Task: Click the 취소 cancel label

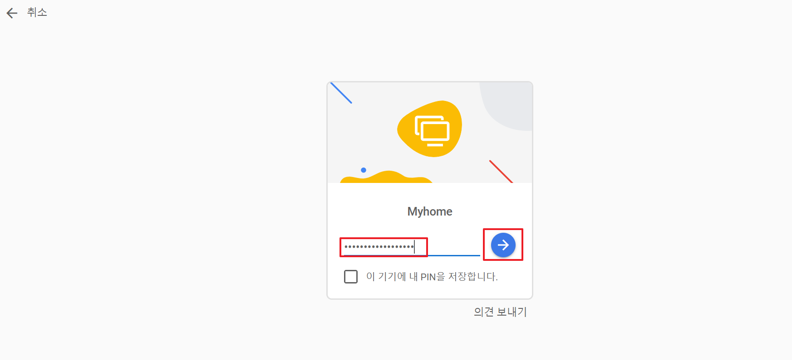Action: point(37,13)
